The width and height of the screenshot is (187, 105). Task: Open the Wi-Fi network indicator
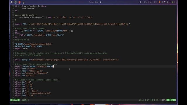pos(165,2)
